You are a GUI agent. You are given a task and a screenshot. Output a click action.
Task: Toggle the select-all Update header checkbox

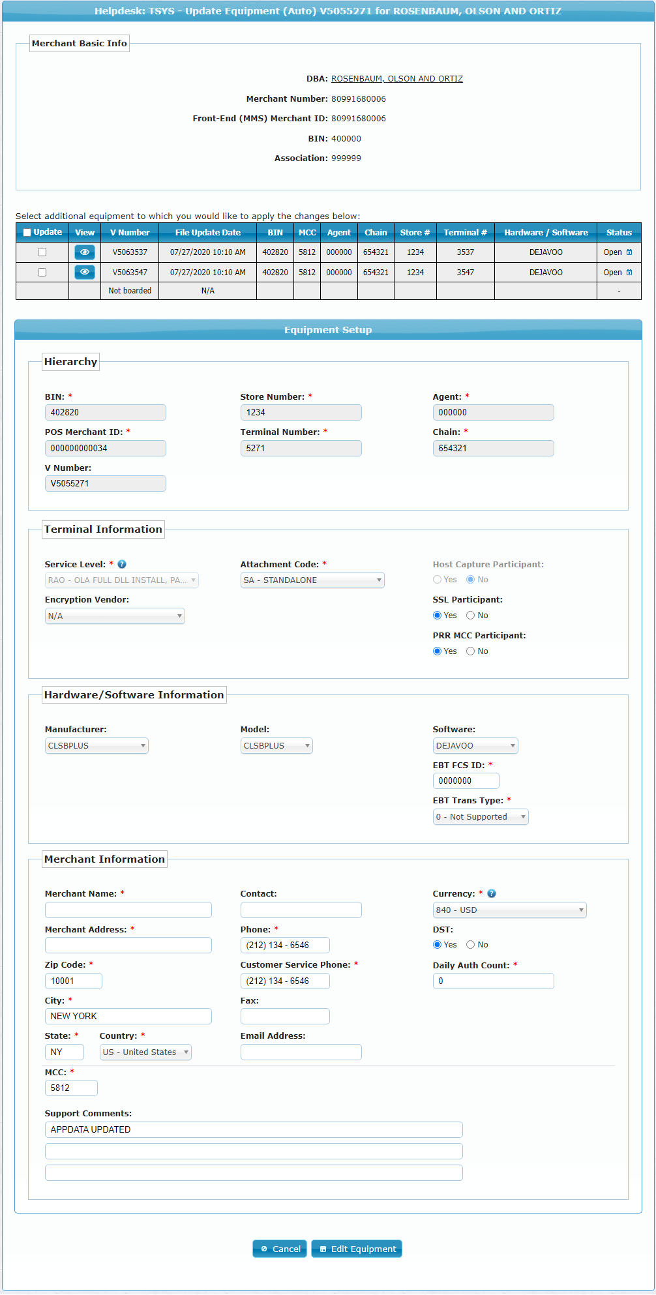(x=27, y=233)
